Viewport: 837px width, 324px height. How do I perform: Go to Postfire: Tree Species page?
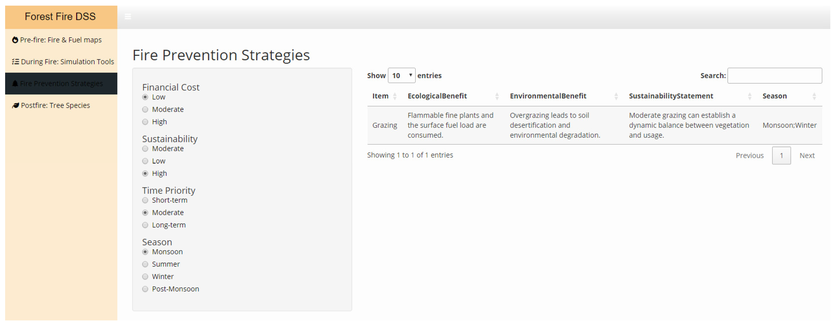[x=55, y=105]
